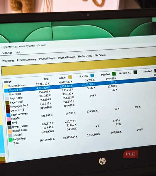Switch to the Priority Summary tab
Viewport: 156px width, 176px height.
pos(26,60)
